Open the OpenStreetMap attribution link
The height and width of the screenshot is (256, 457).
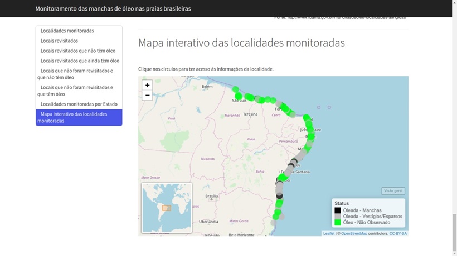click(354, 233)
